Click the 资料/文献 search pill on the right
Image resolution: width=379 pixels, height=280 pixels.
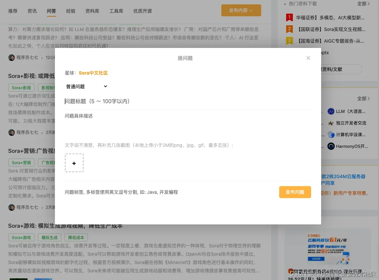(x=341, y=69)
